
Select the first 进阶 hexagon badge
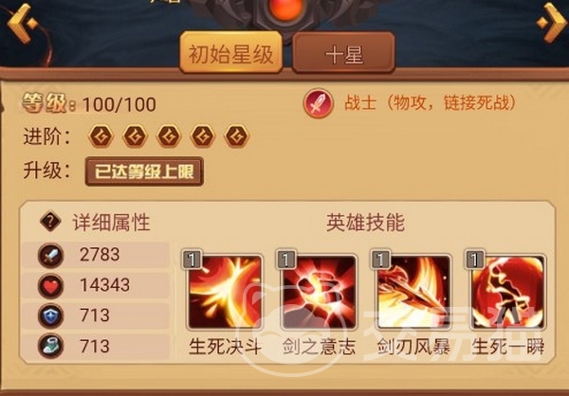101,136
